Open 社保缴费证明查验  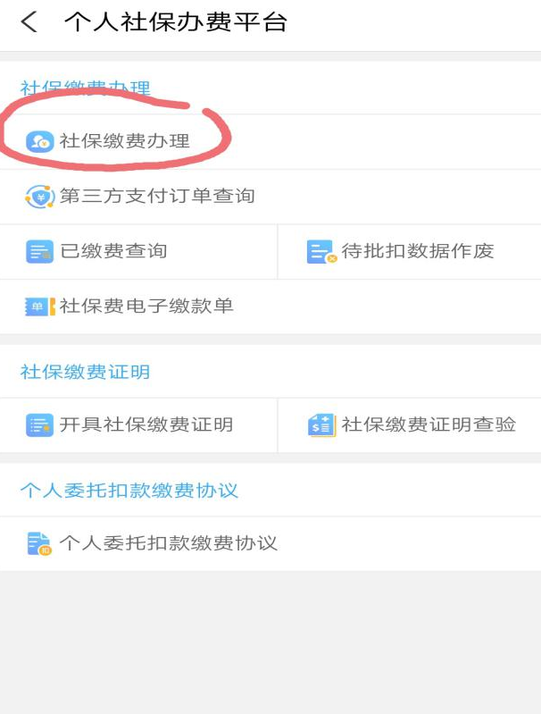[x=410, y=424]
